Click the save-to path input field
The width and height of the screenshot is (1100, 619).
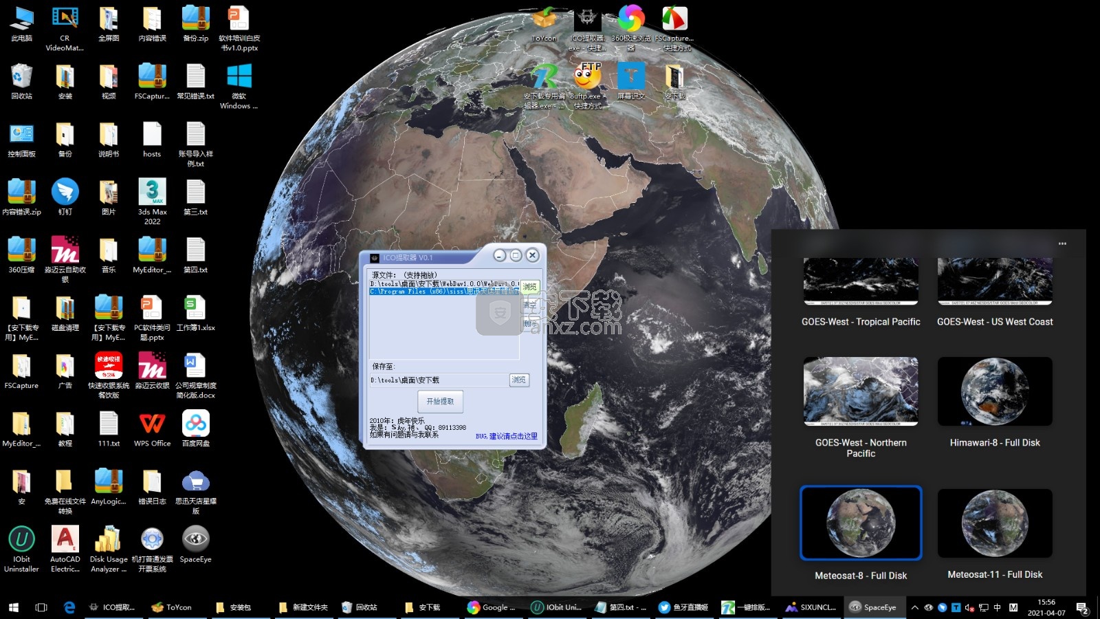click(x=439, y=380)
